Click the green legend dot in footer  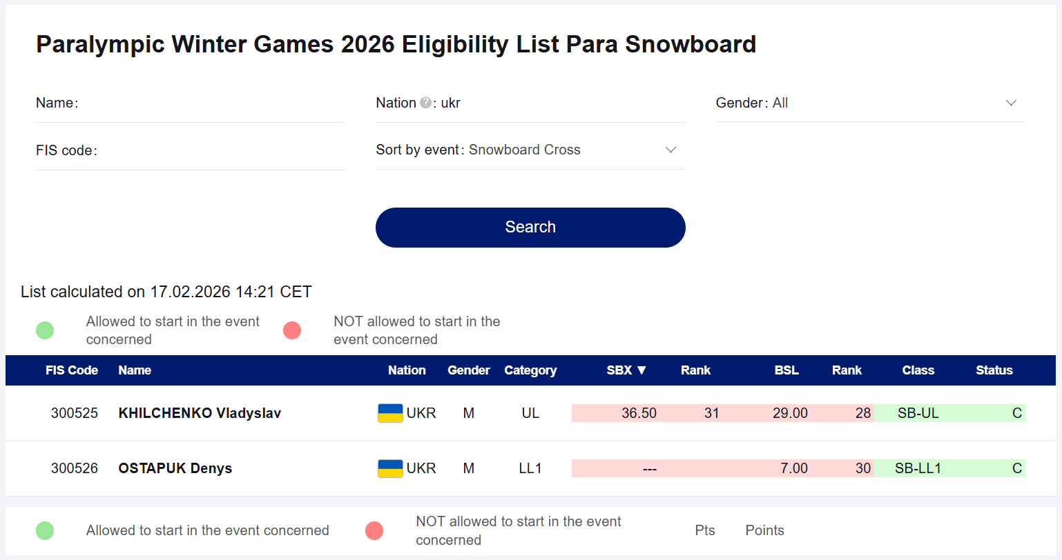(x=45, y=530)
